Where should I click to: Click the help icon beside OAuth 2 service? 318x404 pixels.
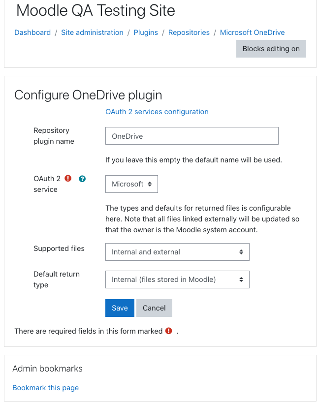point(82,179)
